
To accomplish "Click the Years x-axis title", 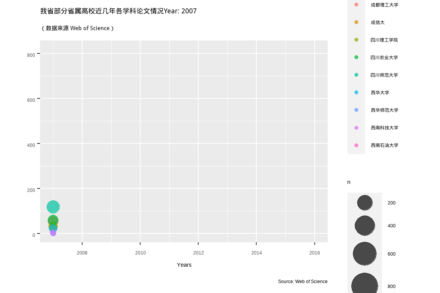I will point(184,264).
